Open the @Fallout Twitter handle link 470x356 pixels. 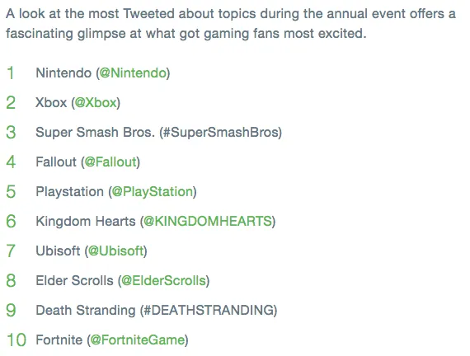point(110,162)
